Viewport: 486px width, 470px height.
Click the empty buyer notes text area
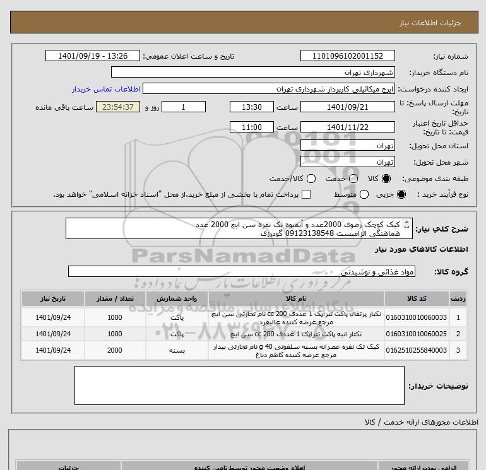point(239,385)
